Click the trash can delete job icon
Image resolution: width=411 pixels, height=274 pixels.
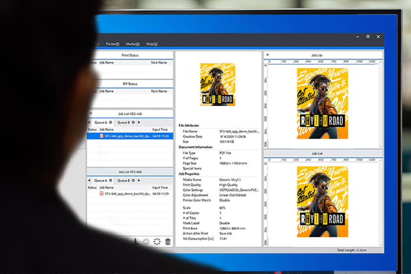167,241
